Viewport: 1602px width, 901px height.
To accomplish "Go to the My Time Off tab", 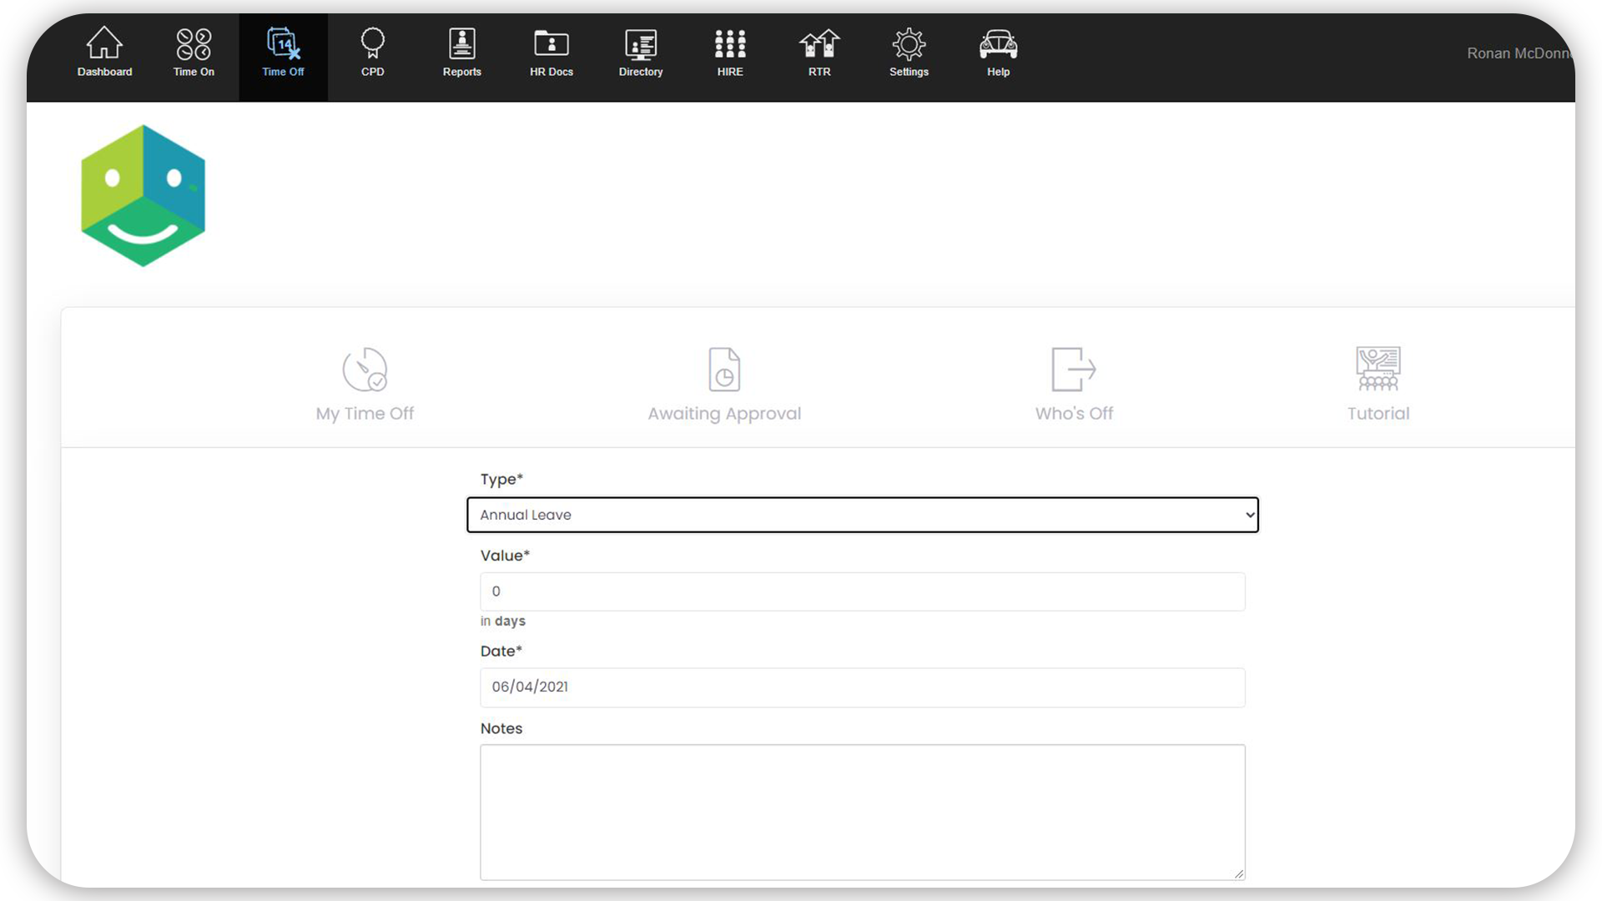I will pos(365,385).
